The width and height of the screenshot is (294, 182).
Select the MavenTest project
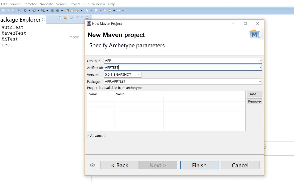point(14,33)
